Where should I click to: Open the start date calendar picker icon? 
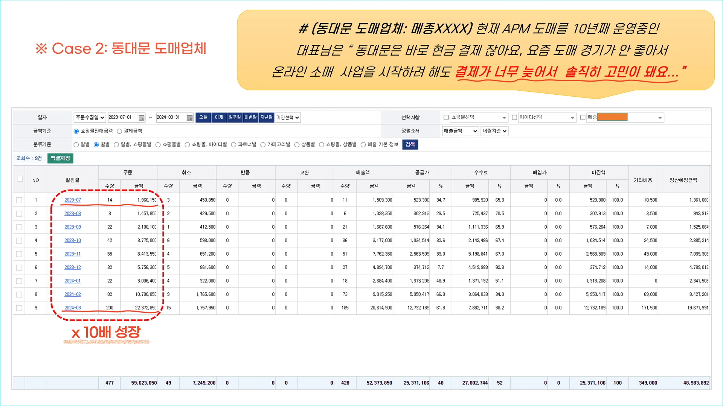point(141,118)
